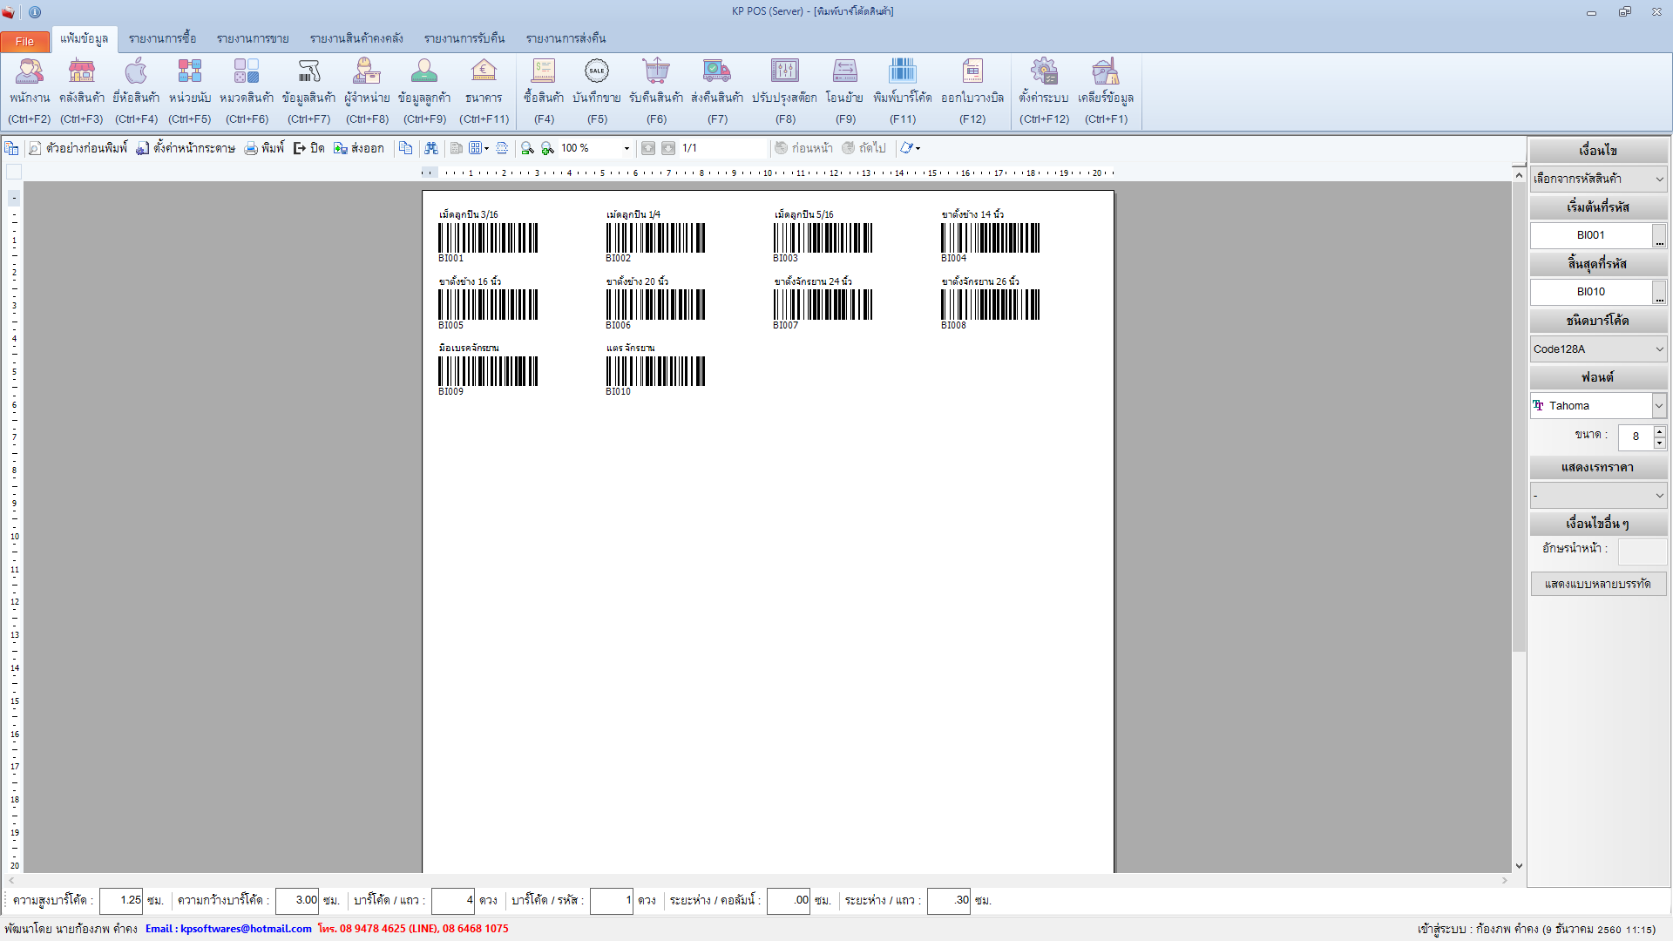This screenshot has width=1673, height=941.
Task: Click the barcodes per row field
Action: click(x=453, y=900)
